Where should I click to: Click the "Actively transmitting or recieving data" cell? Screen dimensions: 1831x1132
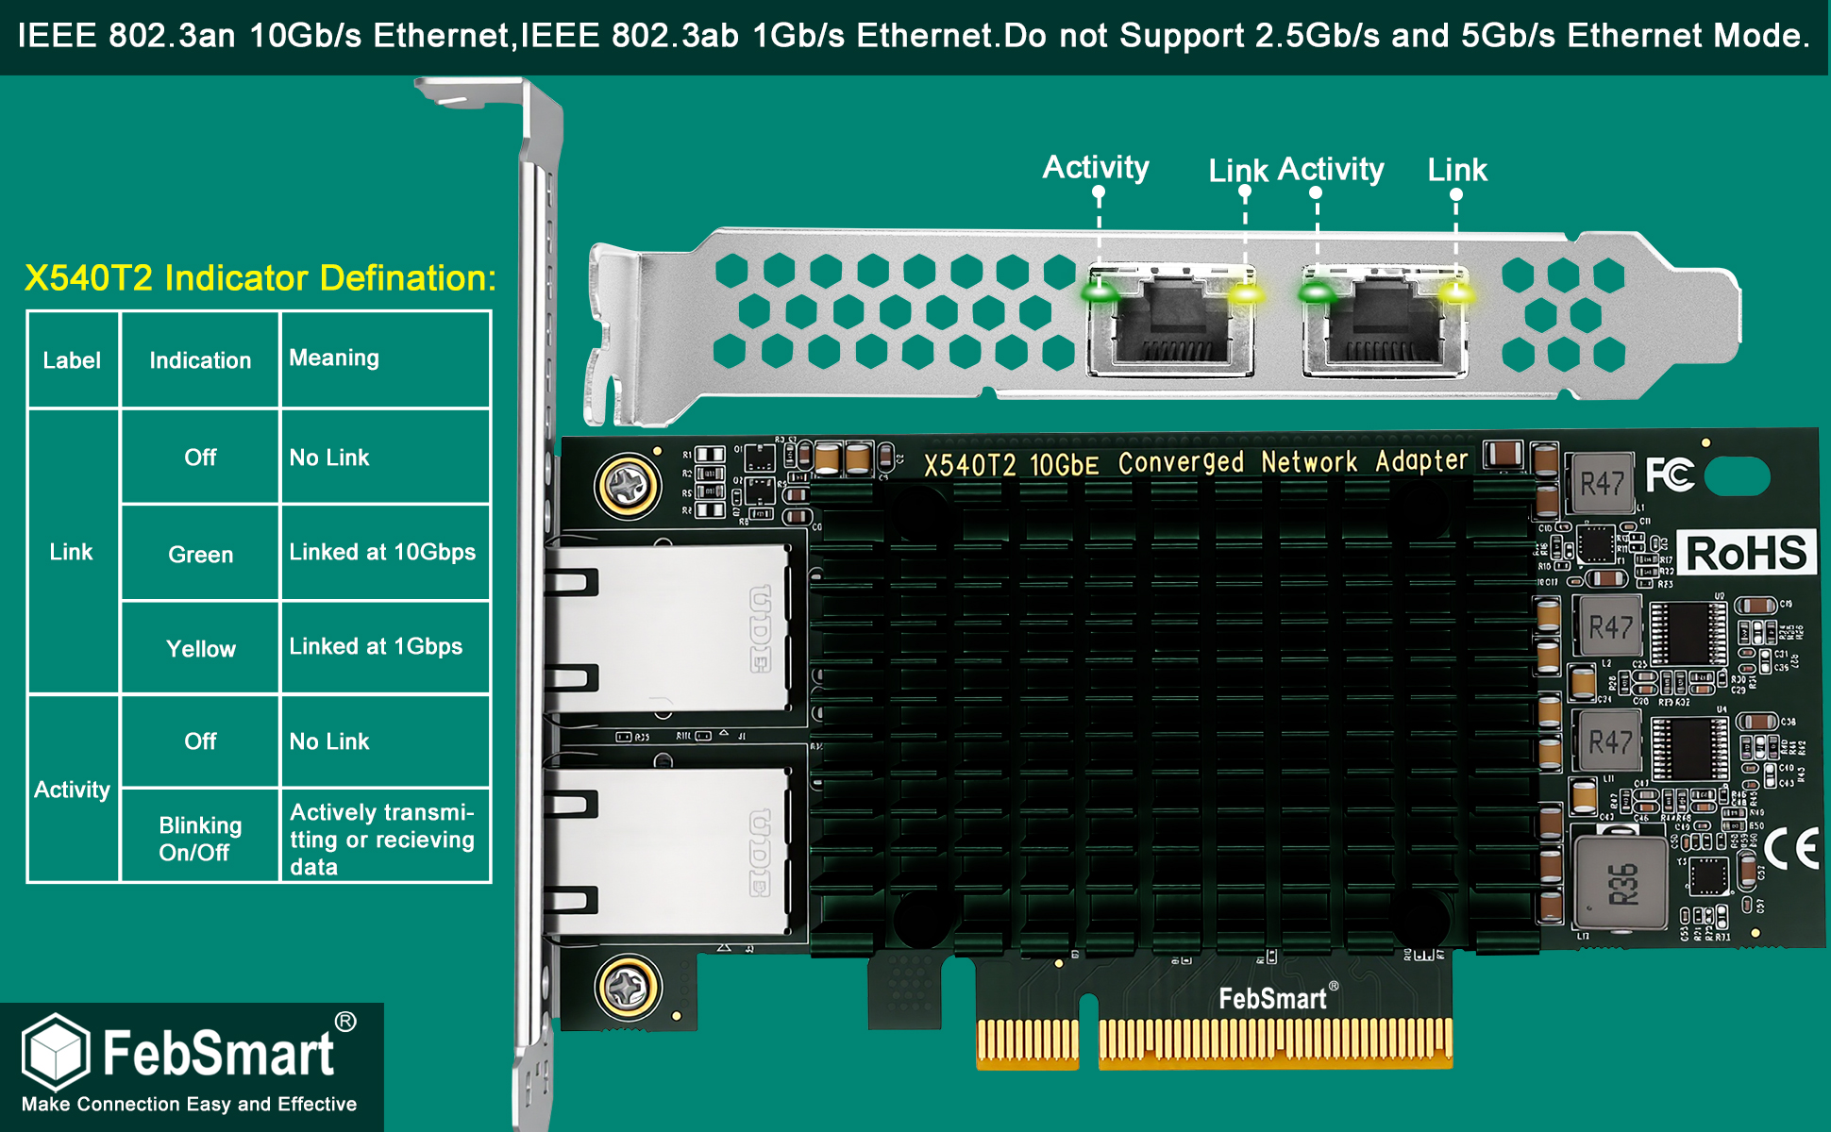(x=385, y=837)
